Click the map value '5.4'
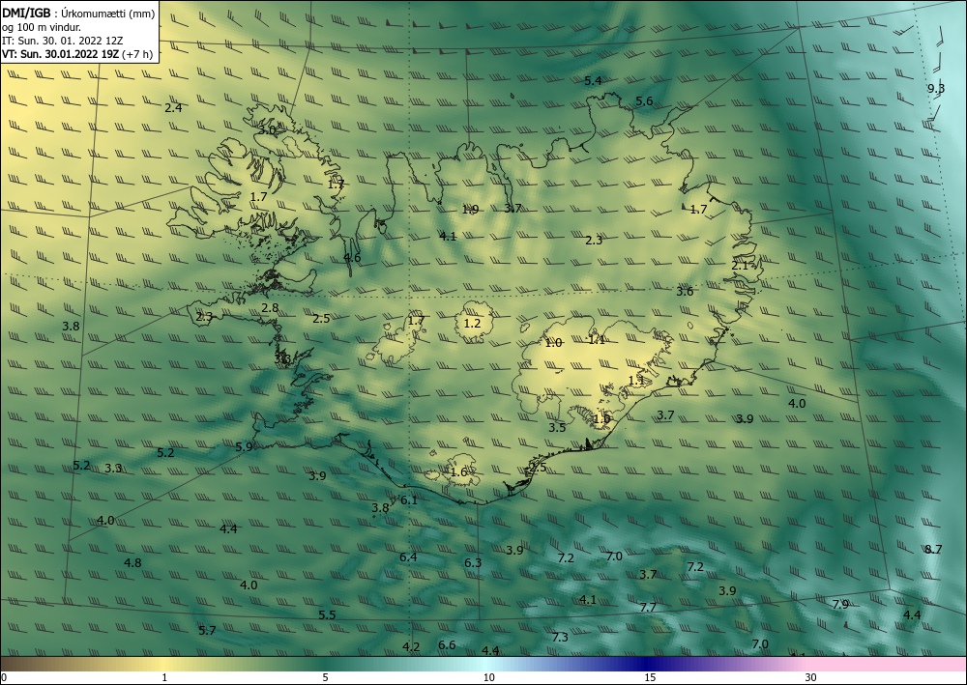 [593, 81]
